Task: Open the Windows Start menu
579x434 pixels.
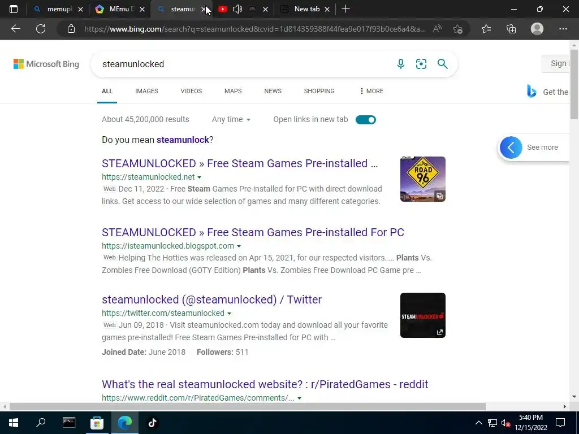Action: [x=14, y=423]
